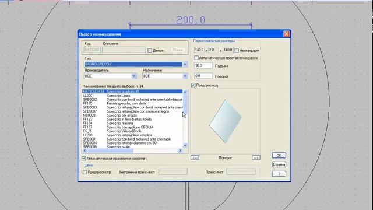
Task: Click the Описание description field
Action: click(124, 50)
